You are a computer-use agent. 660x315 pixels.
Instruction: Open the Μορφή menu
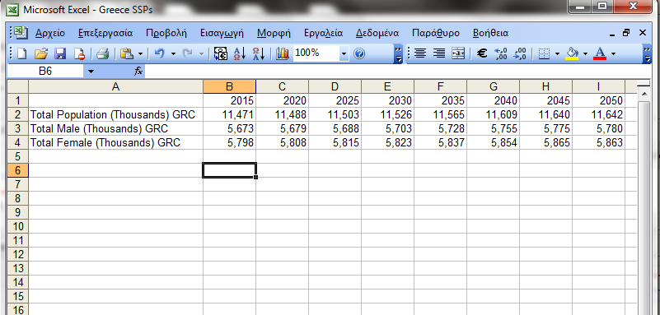(274, 33)
